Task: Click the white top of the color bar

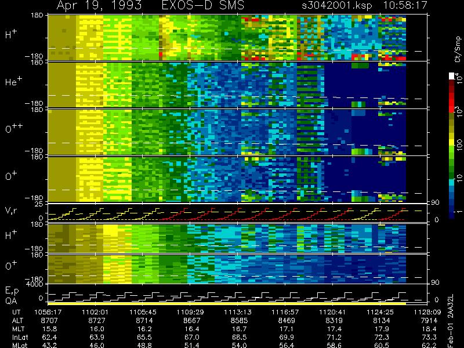Action: 452,76
